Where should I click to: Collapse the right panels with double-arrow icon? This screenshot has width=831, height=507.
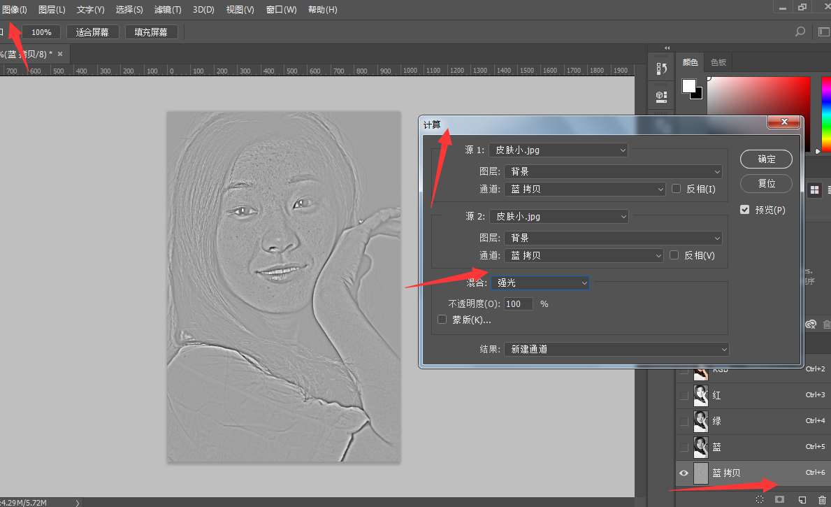pyautogui.click(x=667, y=48)
